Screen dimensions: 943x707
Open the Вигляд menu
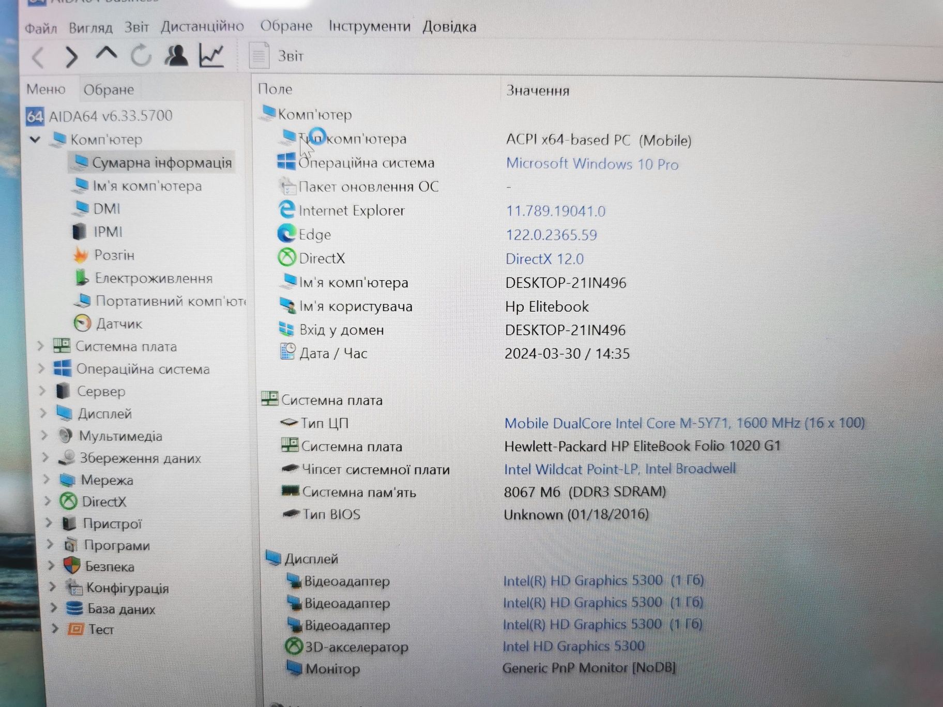point(90,27)
